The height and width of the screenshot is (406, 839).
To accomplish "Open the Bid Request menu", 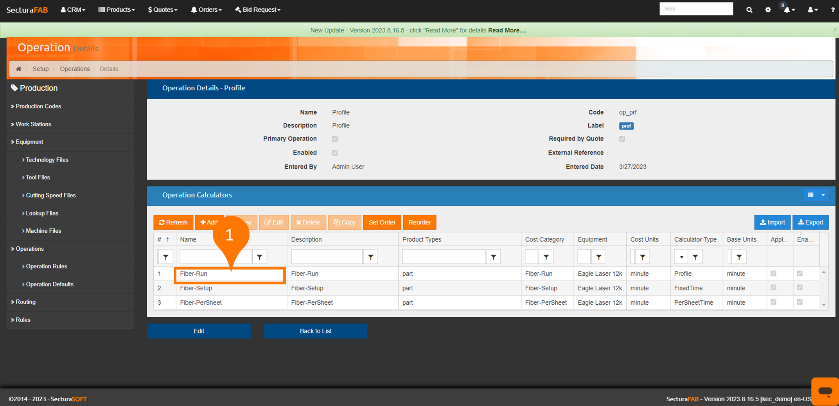I will pos(258,10).
